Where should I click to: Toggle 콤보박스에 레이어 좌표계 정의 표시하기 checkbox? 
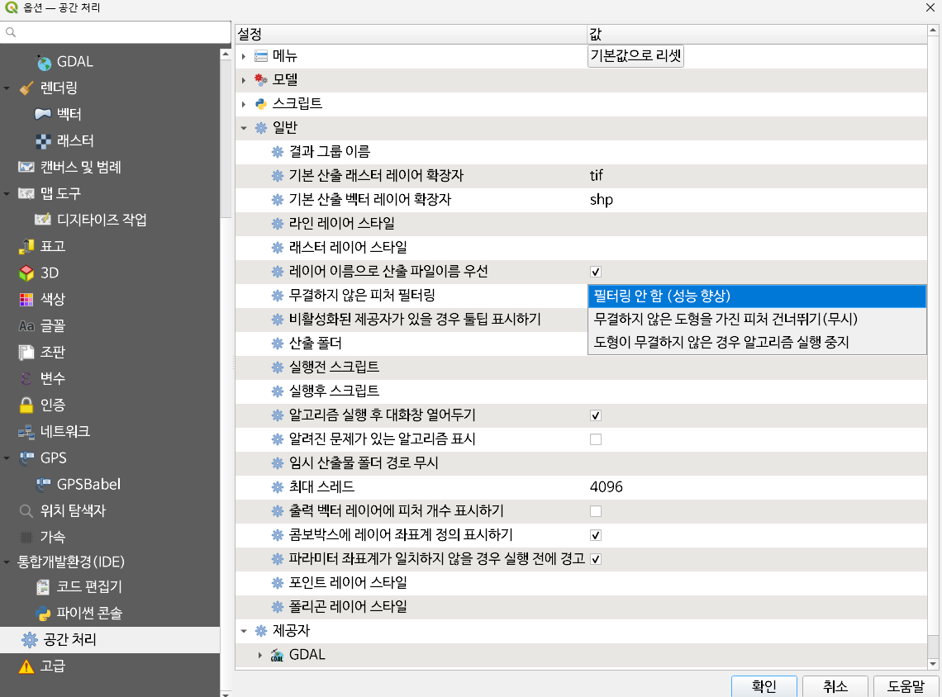click(595, 535)
